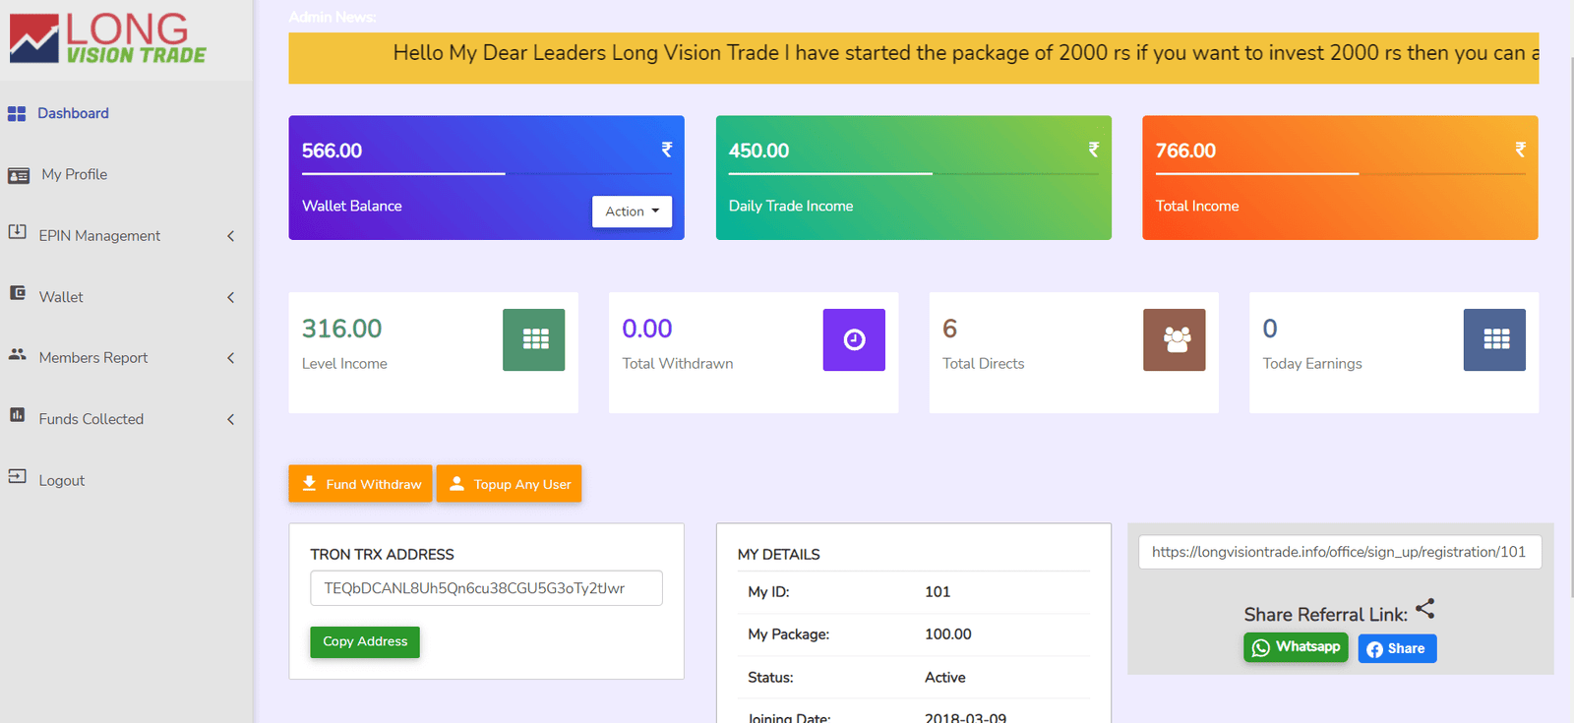1574x723 pixels.
Task: Click the MY DETAILS heading
Action: [779, 555]
